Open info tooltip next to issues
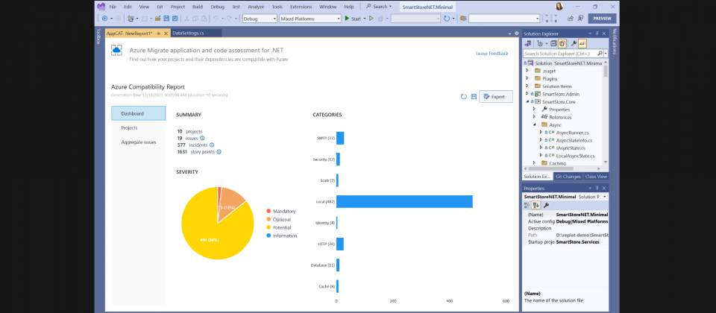Screen dimensions: 716x313 tap(202, 138)
